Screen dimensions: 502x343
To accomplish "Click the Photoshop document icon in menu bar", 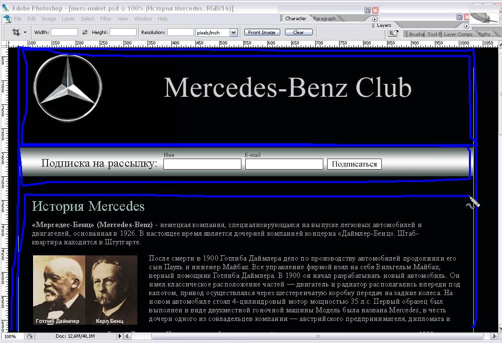I will 7,19.
